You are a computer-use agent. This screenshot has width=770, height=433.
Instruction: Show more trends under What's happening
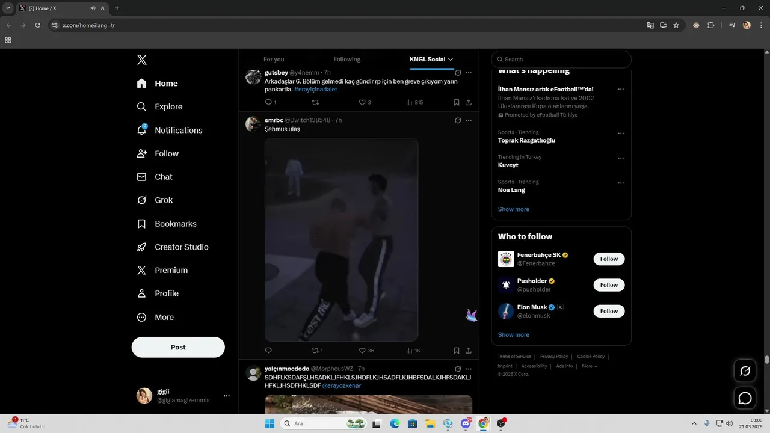pos(514,209)
